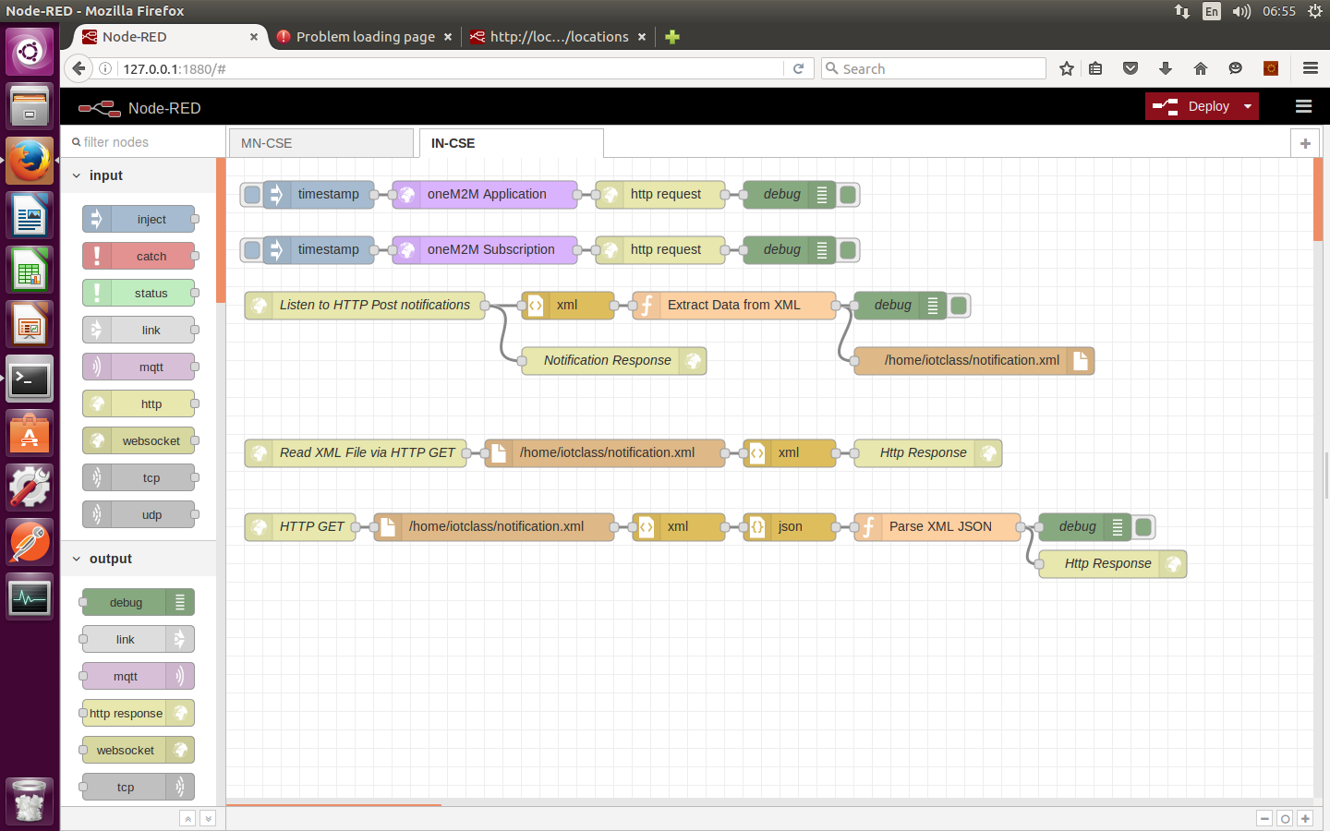Select the output mqtt node in palette
Viewport: 1330px width, 831px height.
tap(139, 676)
